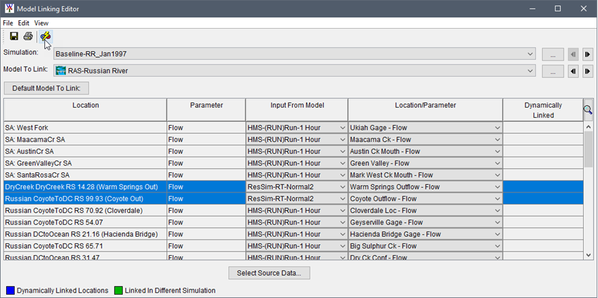The image size is (598, 298).
Task: Click the Select Source Data button
Action: 269,273
